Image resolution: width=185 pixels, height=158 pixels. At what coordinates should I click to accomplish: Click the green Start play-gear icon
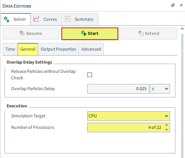(x=84, y=33)
